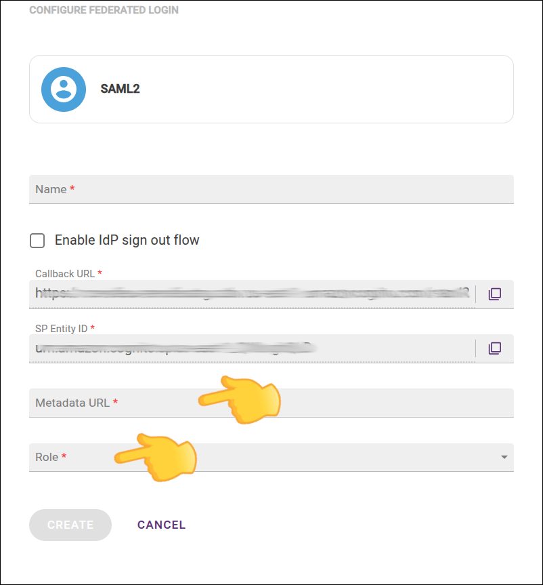
Task: Expand Role options via its chevron arrow
Action: coord(504,458)
